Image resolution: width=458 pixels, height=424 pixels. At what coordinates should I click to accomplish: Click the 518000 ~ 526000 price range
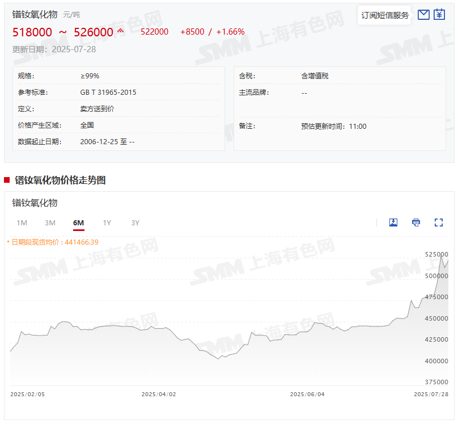tap(63, 32)
